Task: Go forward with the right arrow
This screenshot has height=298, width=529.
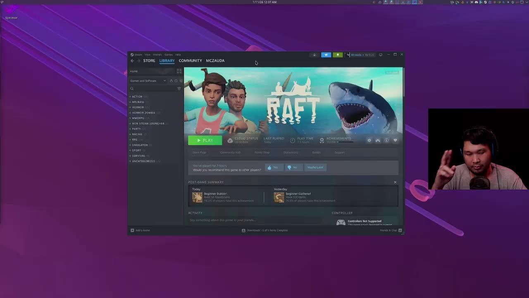Action: (x=139, y=61)
